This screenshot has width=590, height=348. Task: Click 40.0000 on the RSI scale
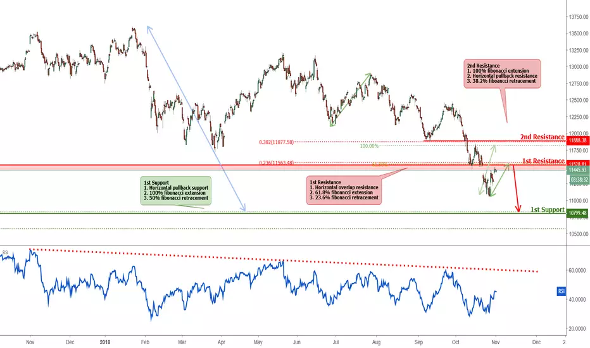(579, 299)
